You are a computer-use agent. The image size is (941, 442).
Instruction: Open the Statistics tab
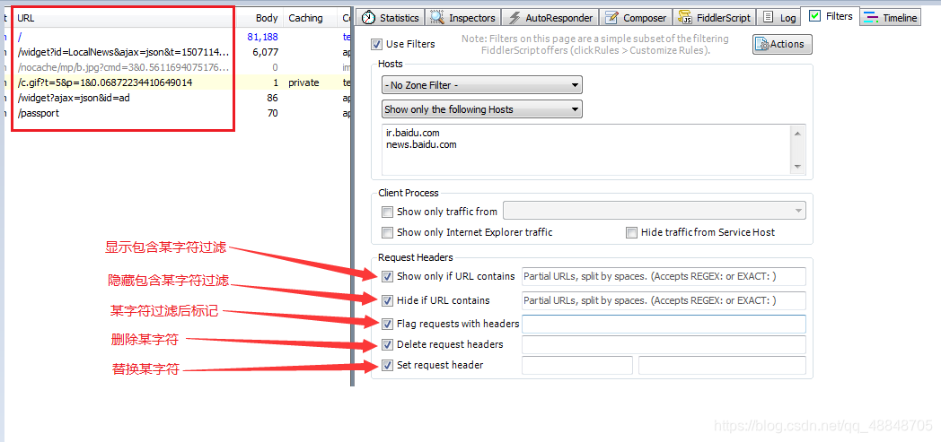391,17
